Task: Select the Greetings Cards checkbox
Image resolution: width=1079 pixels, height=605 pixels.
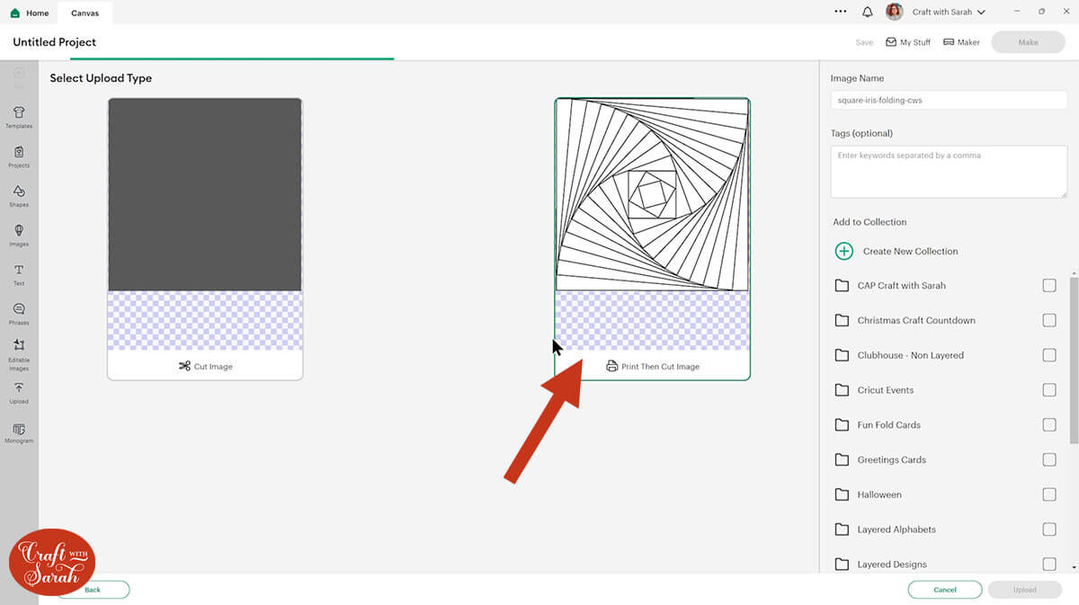Action: coord(1049,459)
